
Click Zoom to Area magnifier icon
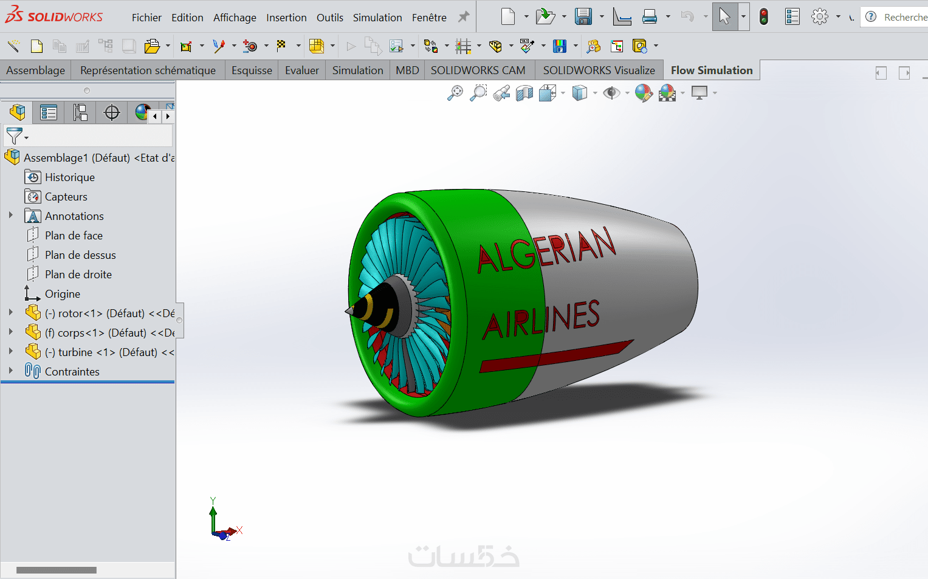[x=478, y=93]
